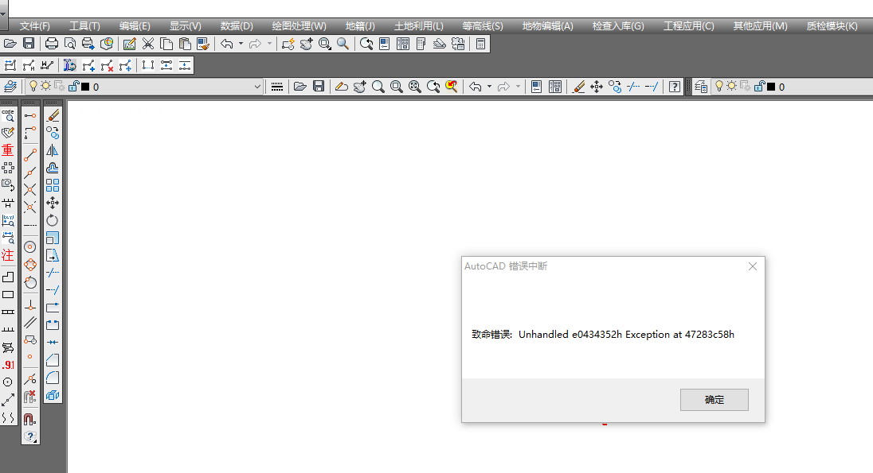Select the offset tool in modify palette
This screenshot has width=873, height=473.
pos(53,168)
